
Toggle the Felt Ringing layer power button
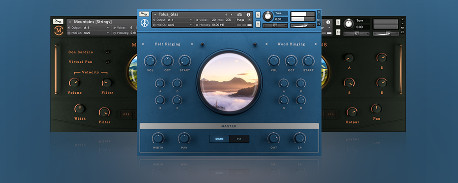202,44
